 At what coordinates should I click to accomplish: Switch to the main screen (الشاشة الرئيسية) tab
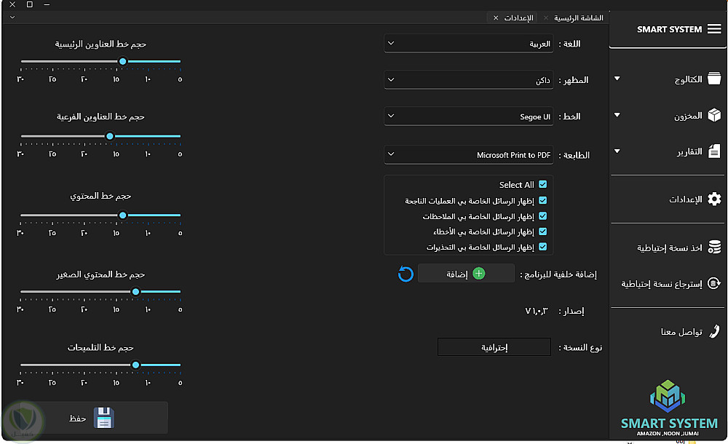[578, 17]
